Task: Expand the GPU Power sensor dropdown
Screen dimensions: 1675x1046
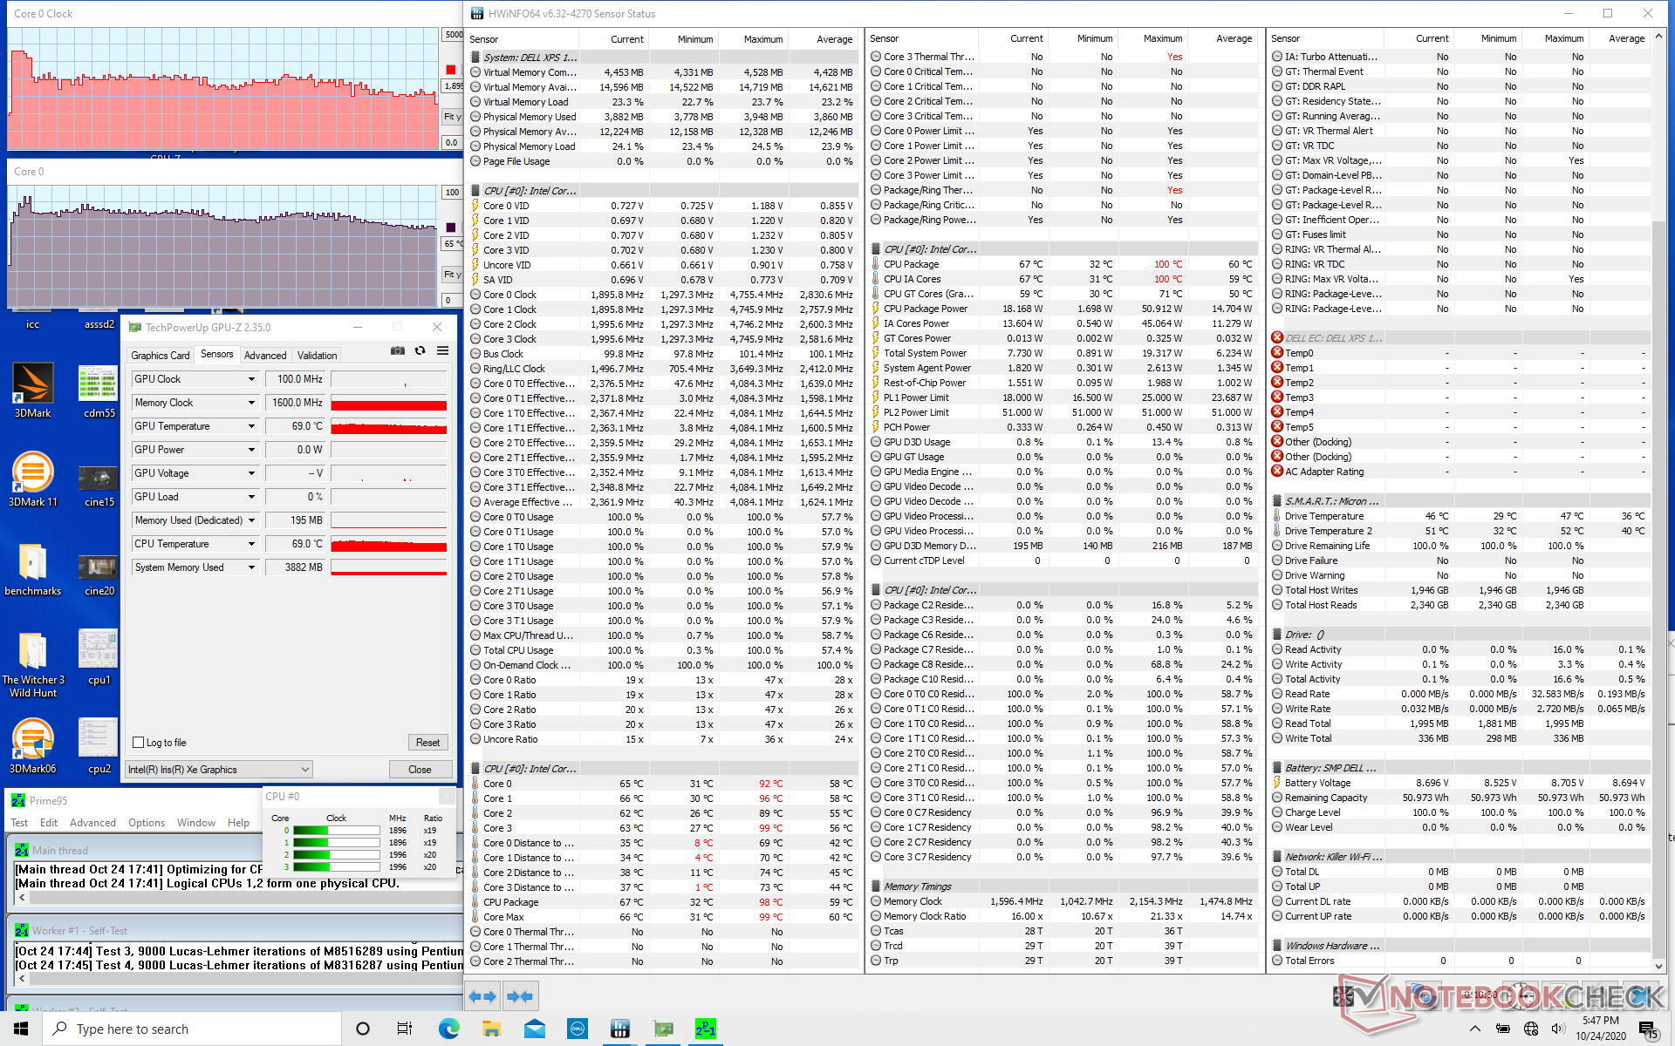Action: [251, 450]
